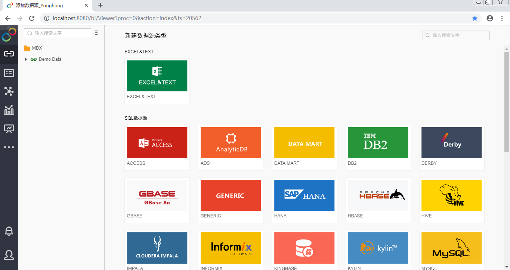This screenshot has width=510, height=270.
Task: Select the MDX folder
Action: [x=37, y=48]
